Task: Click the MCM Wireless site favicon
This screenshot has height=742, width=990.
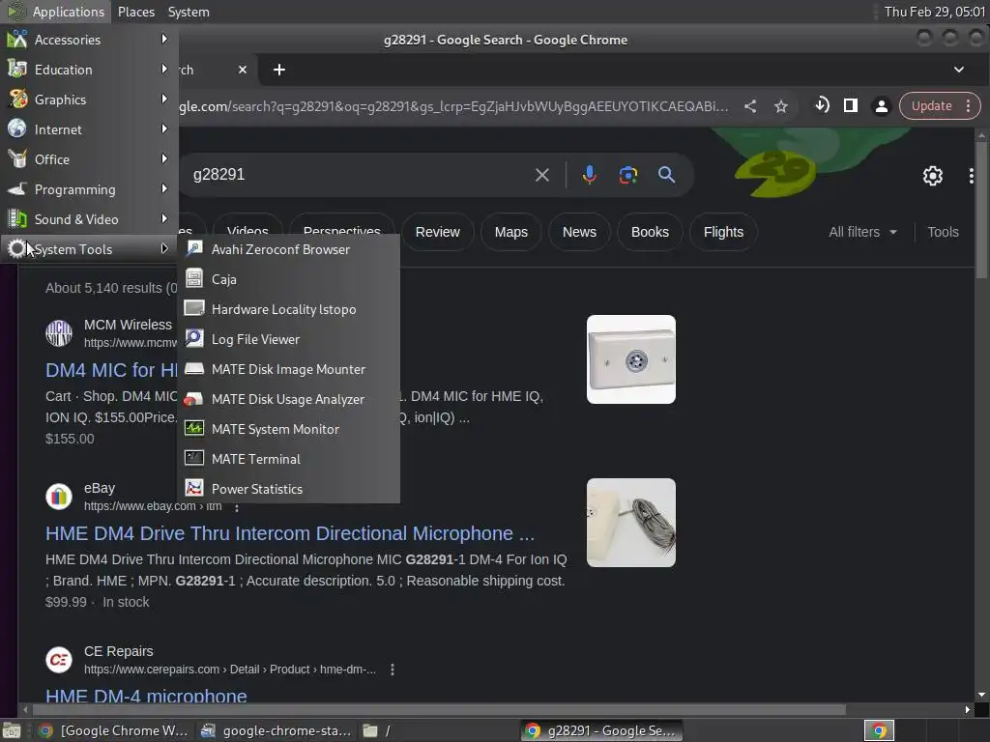Action: pos(59,333)
